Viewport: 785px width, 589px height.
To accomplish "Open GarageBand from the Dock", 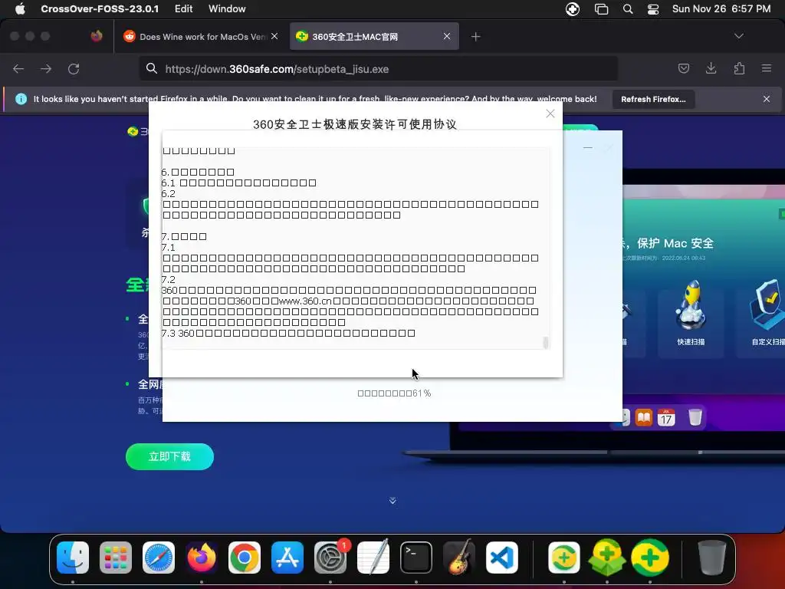I will click(459, 558).
